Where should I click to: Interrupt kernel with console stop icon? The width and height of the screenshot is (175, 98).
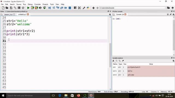click(x=168, y=14)
